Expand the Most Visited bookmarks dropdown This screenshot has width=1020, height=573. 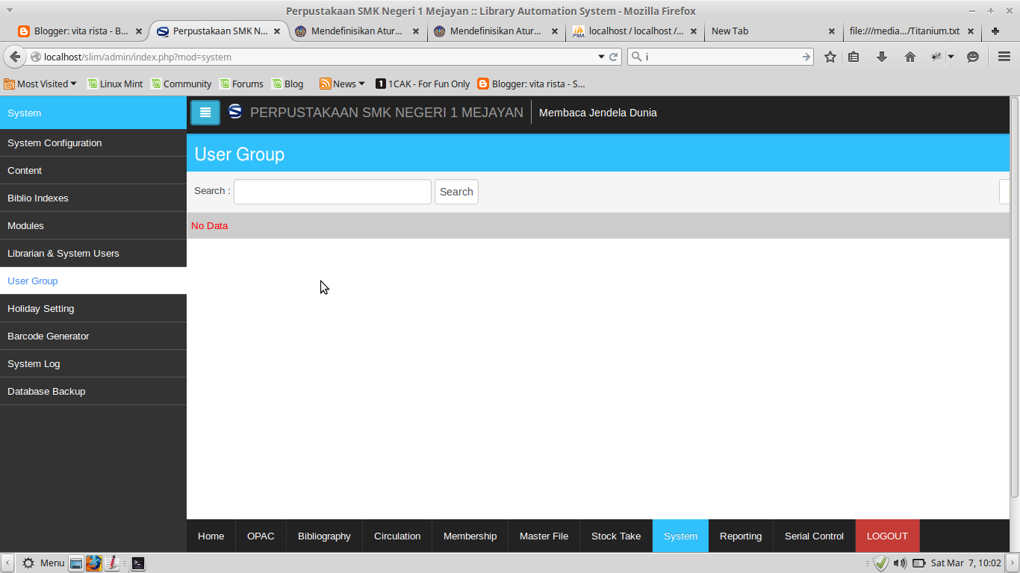click(41, 84)
